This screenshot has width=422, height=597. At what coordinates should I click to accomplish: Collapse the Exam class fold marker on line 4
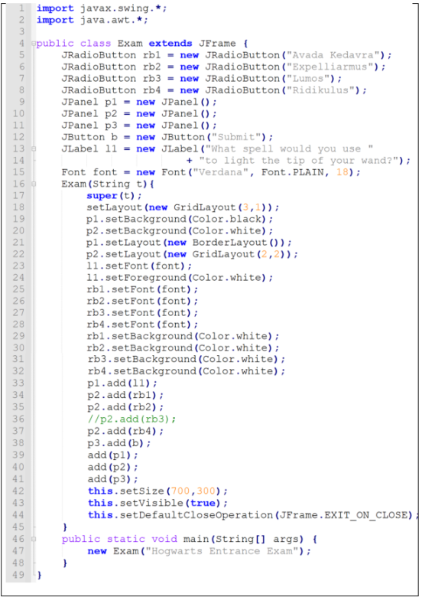tap(33, 44)
